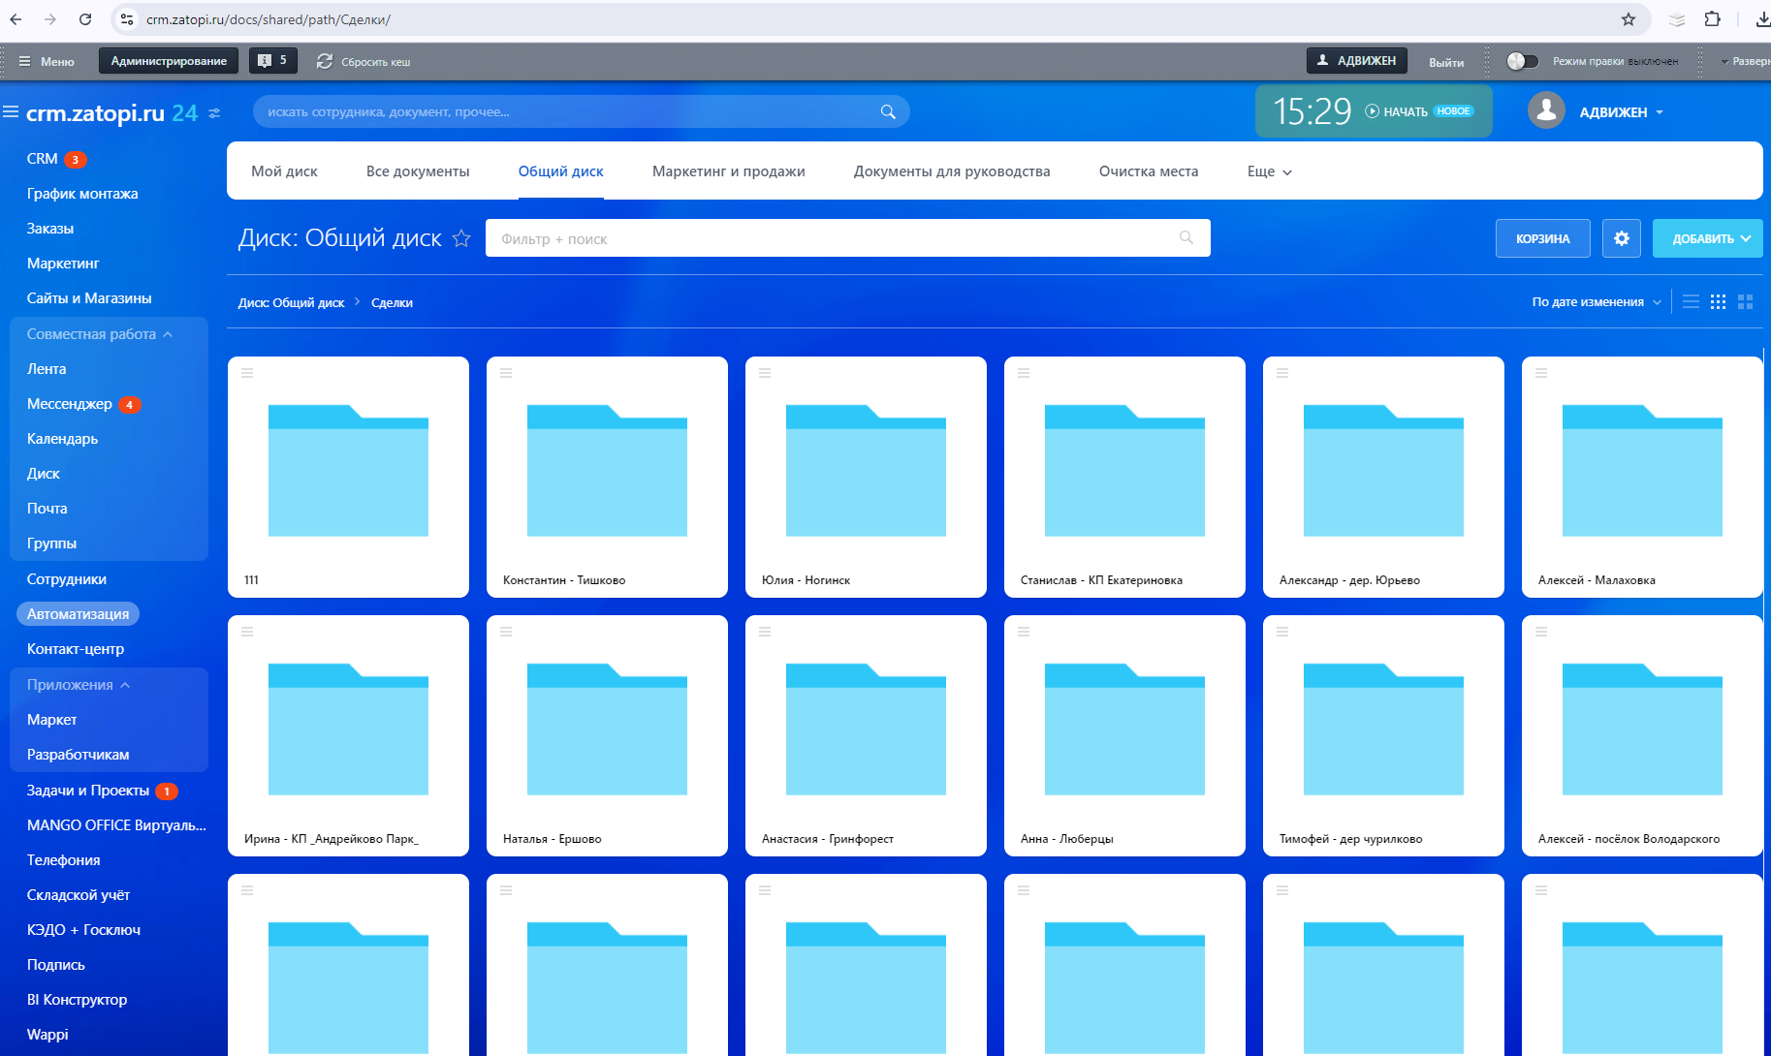The height and width of the screenshot is (1056, 1771).
Task: Open the action menu of Константин - Тишково folder
Action: (x=506, y=373)
